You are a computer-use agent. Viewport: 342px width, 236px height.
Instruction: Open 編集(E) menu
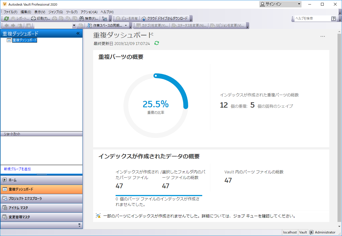(x=26, y=12)
